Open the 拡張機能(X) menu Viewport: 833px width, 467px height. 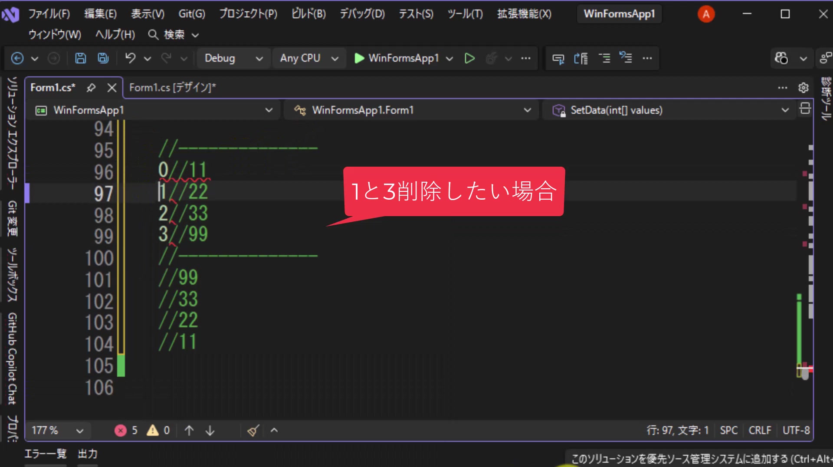pyautogui.click(x=524, y=14)
